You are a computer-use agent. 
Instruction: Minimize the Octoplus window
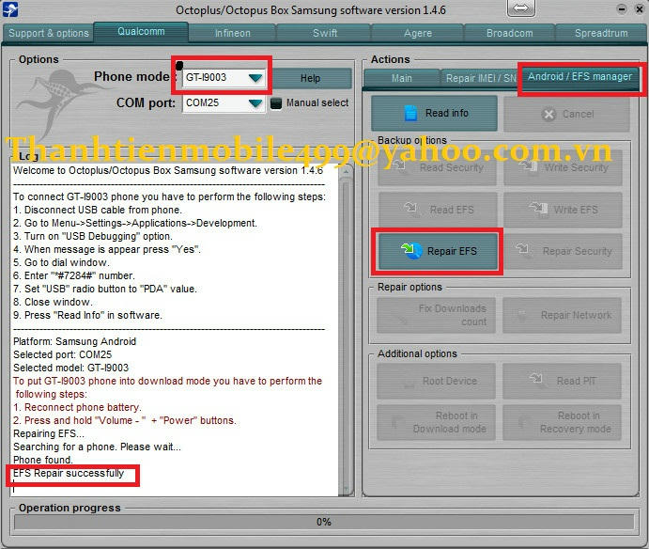pyautogui.click(x=622, y=8)
